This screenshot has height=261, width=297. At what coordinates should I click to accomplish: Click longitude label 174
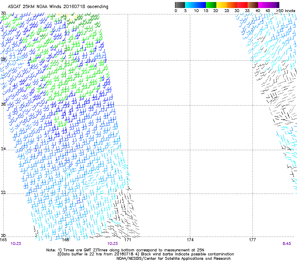(x=190, y=240)
